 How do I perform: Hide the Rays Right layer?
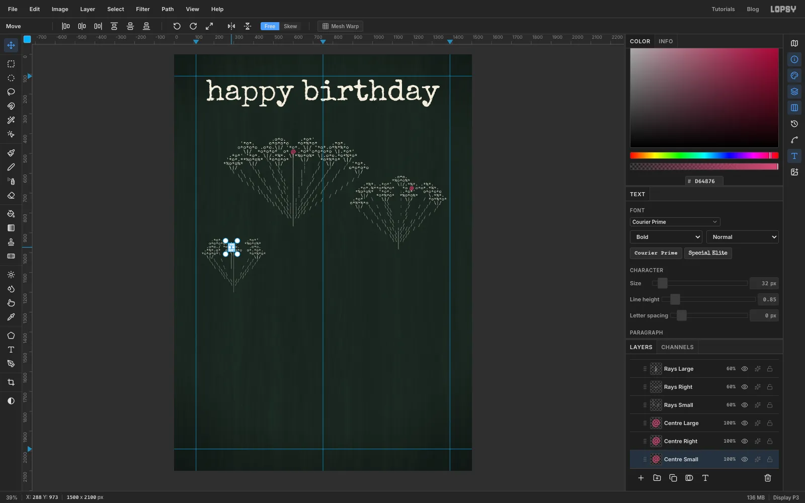point(745,387)
